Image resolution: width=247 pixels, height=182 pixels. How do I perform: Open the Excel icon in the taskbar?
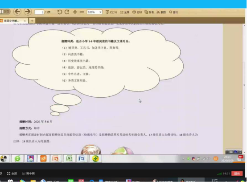69,158
